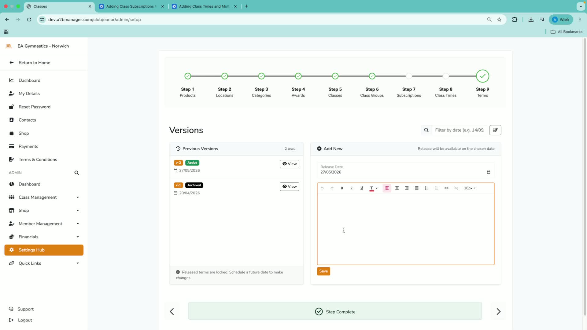Screen dimensions: 587x330
Task: View the v-2 Active version
Action: click(289, 164)
